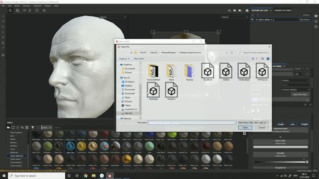Select the Clothes mesh file
Image resolution: width=319 pixels, height=179 pixels.
226,72
